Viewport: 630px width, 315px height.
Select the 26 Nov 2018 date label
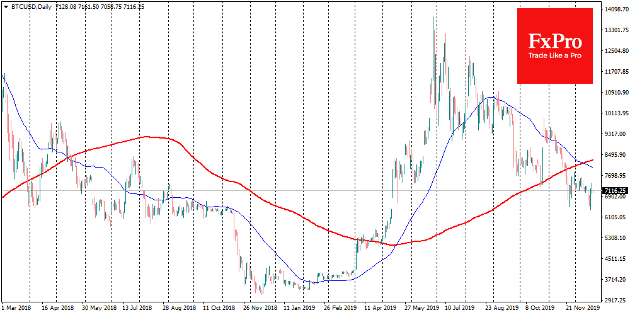259,309
